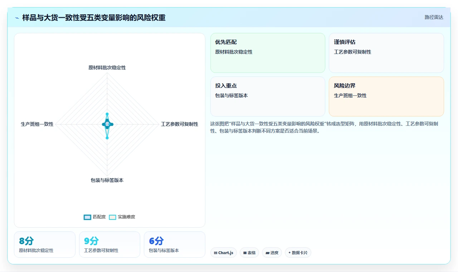The image size is (458, 272).
Task: Open the 6分 包装与标签版本 stat card
Action: pyautogui.click(x=175, y=244)
